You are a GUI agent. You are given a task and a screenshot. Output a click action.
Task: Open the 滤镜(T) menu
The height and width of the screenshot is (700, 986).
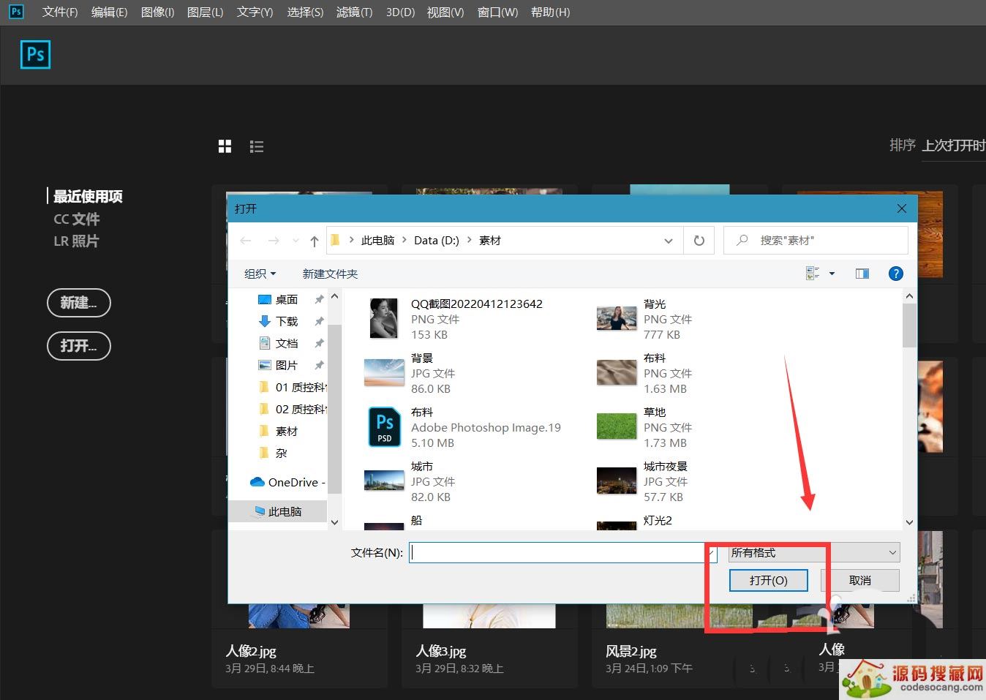pyautogui.click(x=354, y=12)
